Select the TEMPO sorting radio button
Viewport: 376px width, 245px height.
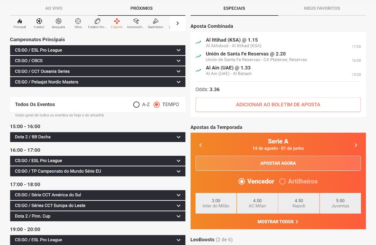click(x=157, y=105)
